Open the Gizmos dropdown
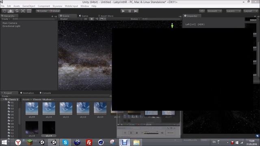This screenshot has height=146, width=260. pyautogui.click(x=135, y=19)
